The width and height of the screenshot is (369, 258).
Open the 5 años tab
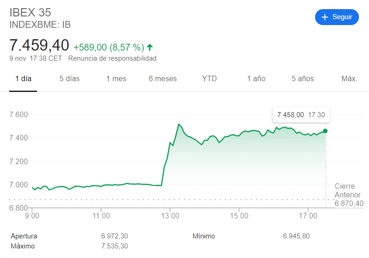click(x=303, y=78)
